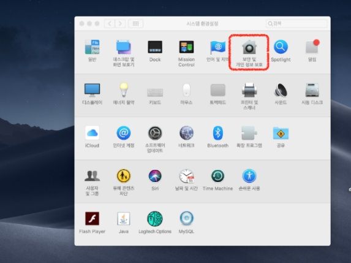Click the back navigation arrow
This screenshot has height=263, width=351.
point(110,23)
